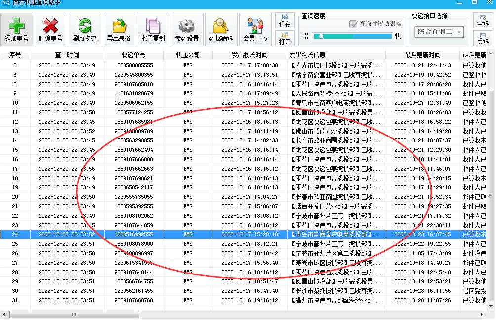Adjust the 查询速度 speed slider handle
Screen dimensions: 496x320
tap(321, 36)
